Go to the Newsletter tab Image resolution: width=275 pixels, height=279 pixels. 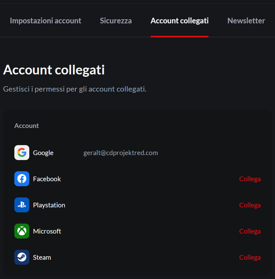point(246,21)
